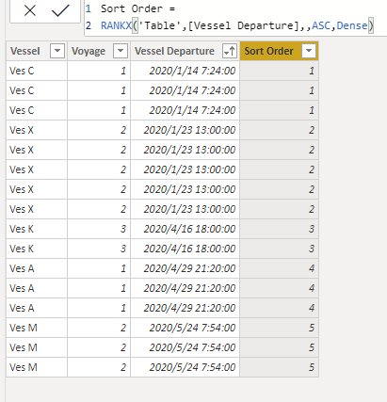Select Voyage value 3 in first Ves K row

coord(99,229)
